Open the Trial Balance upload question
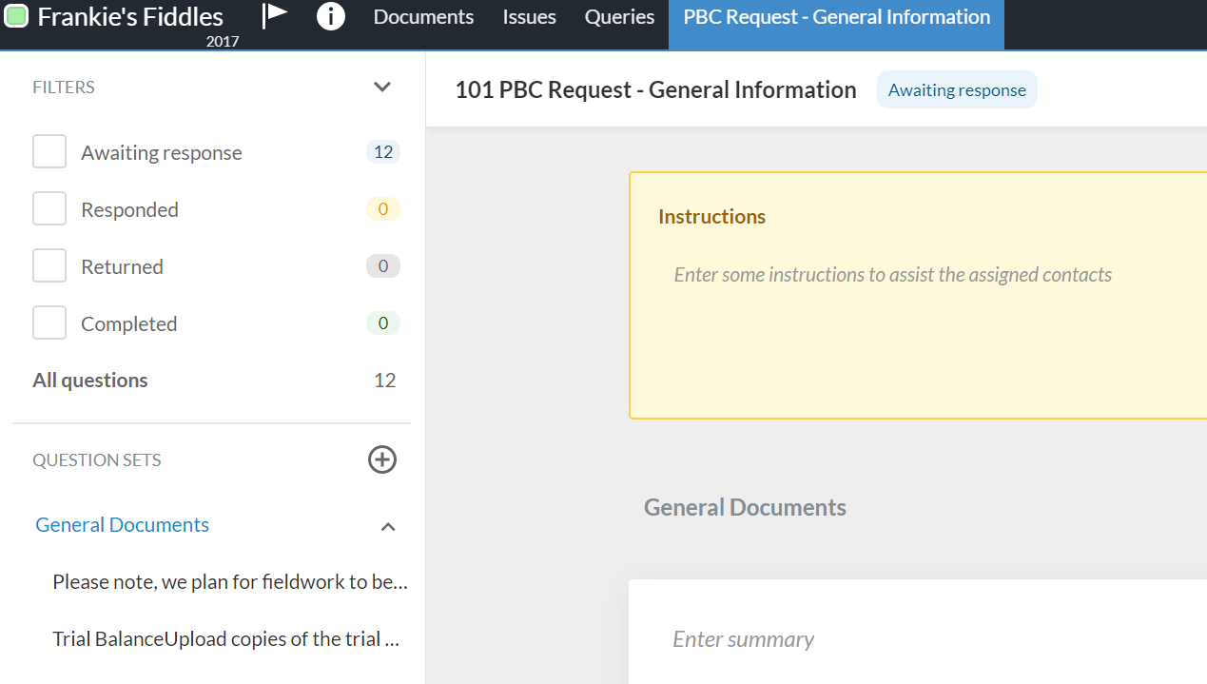This screenshot has height=684, width=1207. pyautogui.click(x=225, y=638)
